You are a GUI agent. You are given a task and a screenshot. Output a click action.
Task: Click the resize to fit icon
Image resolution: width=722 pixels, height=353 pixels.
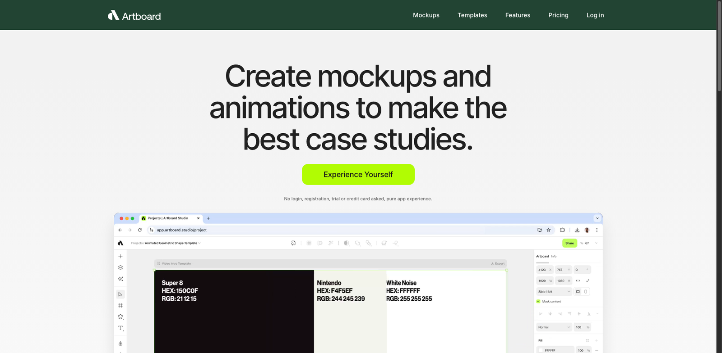[x=588, y=281]
